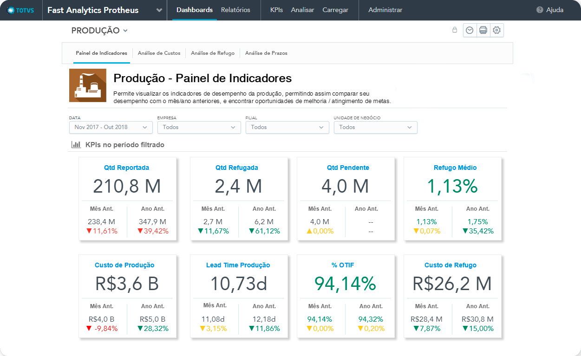
Task: Open the clock schedule icon
Action: [x=470, y=30]
